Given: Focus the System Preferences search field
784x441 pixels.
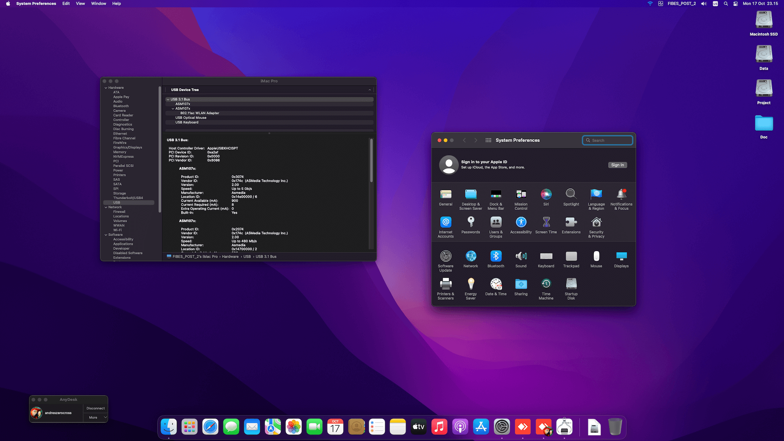Looking at the screenshot, I should click(607, 140).
